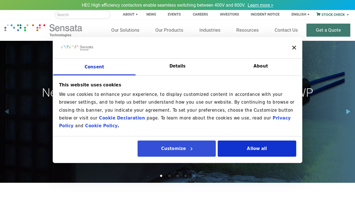The height and width of the screenshot is (200, 355).
Task: Go to previous carousel slide arrow
Action: click(x=7, y=112)
